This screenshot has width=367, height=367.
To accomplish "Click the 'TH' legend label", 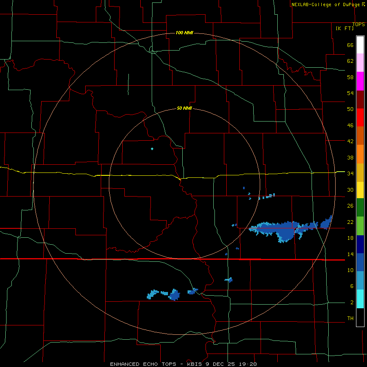I will point(350,318).
